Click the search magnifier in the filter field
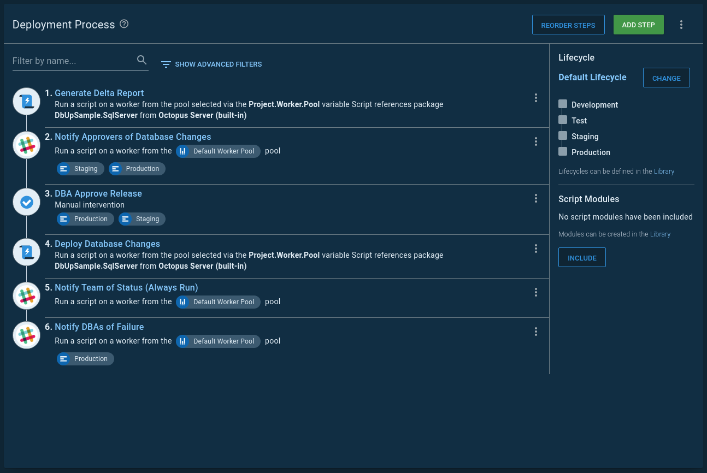This screenshot has height=473, width=707. coord(142,60)
